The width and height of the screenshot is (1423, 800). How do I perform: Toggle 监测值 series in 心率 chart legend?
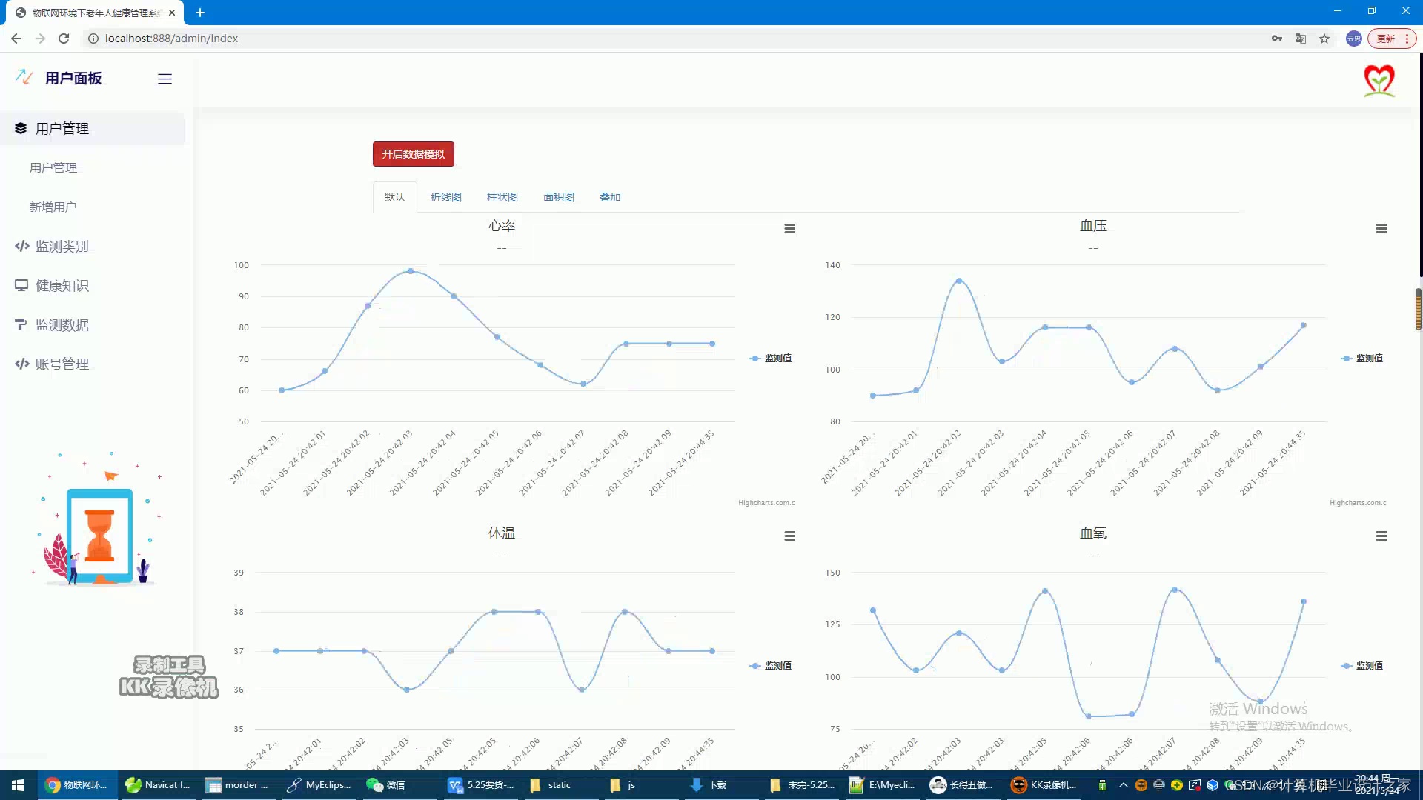[x=777, y=358]
